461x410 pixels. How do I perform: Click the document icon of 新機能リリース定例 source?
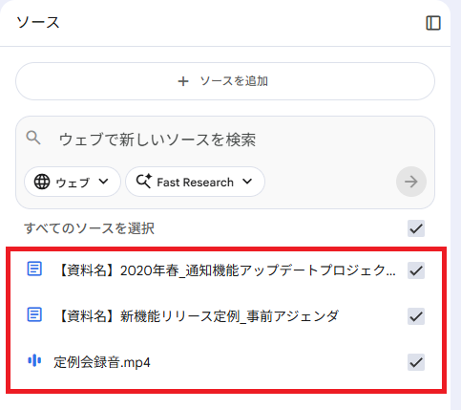[34, 314]
